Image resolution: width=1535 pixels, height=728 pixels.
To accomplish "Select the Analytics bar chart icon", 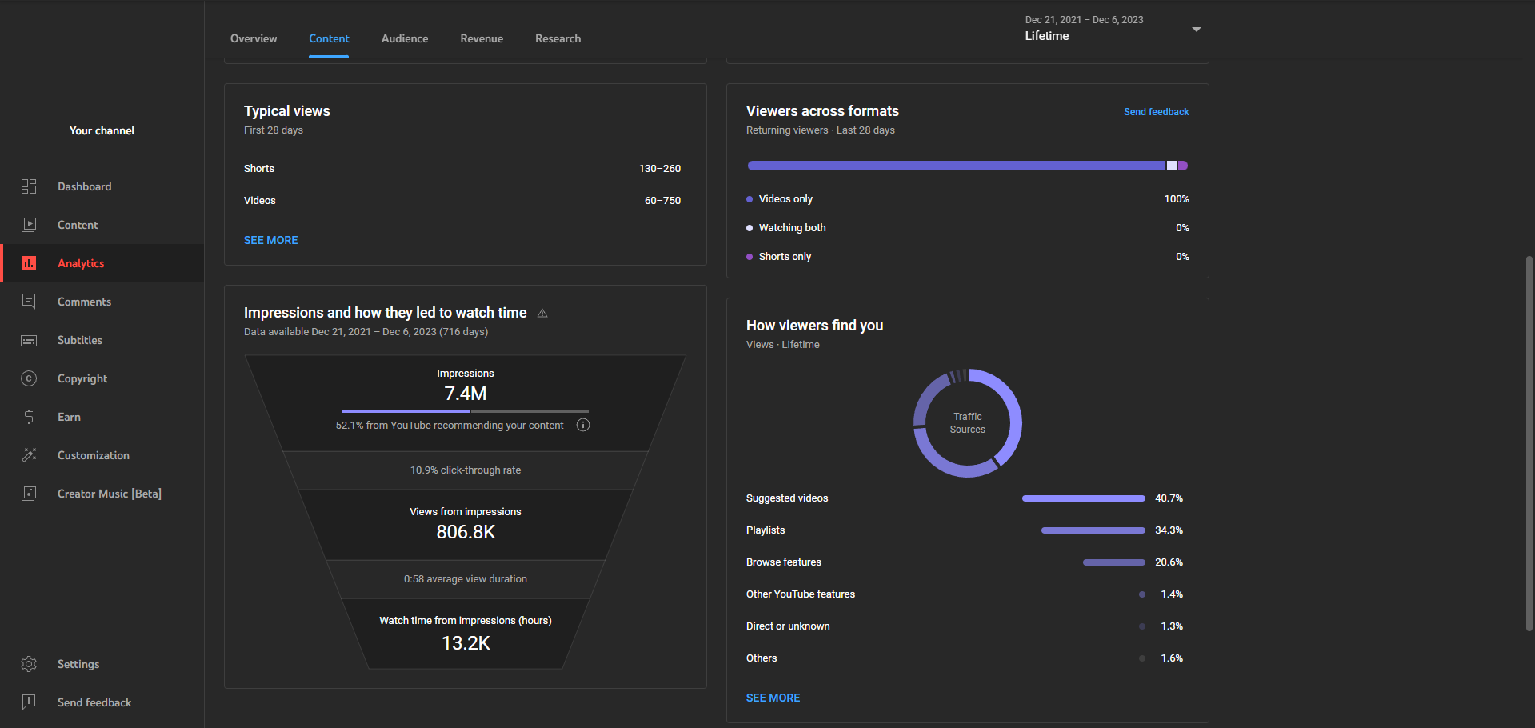I will click(29, 263).
